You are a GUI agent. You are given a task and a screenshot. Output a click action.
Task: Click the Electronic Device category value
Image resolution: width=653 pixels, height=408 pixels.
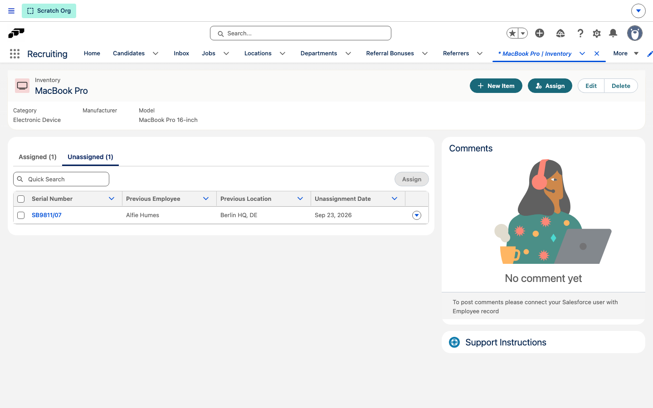tap(37, 120)
